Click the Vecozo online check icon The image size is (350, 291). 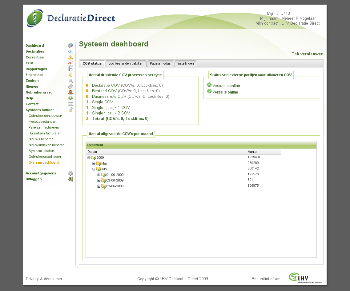(x=209, y=85)
